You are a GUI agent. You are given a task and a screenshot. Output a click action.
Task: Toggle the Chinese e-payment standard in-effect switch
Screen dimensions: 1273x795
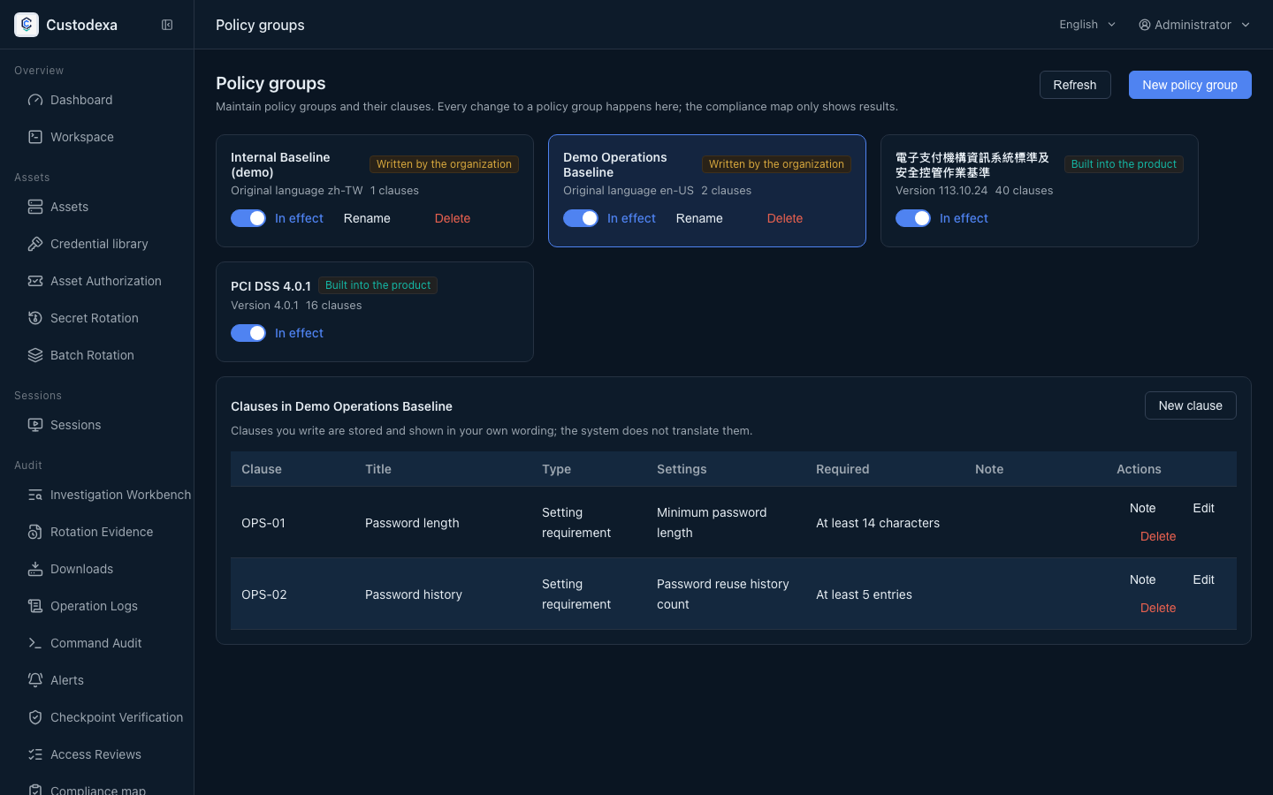pyautogui.click(x=913, y=218)
